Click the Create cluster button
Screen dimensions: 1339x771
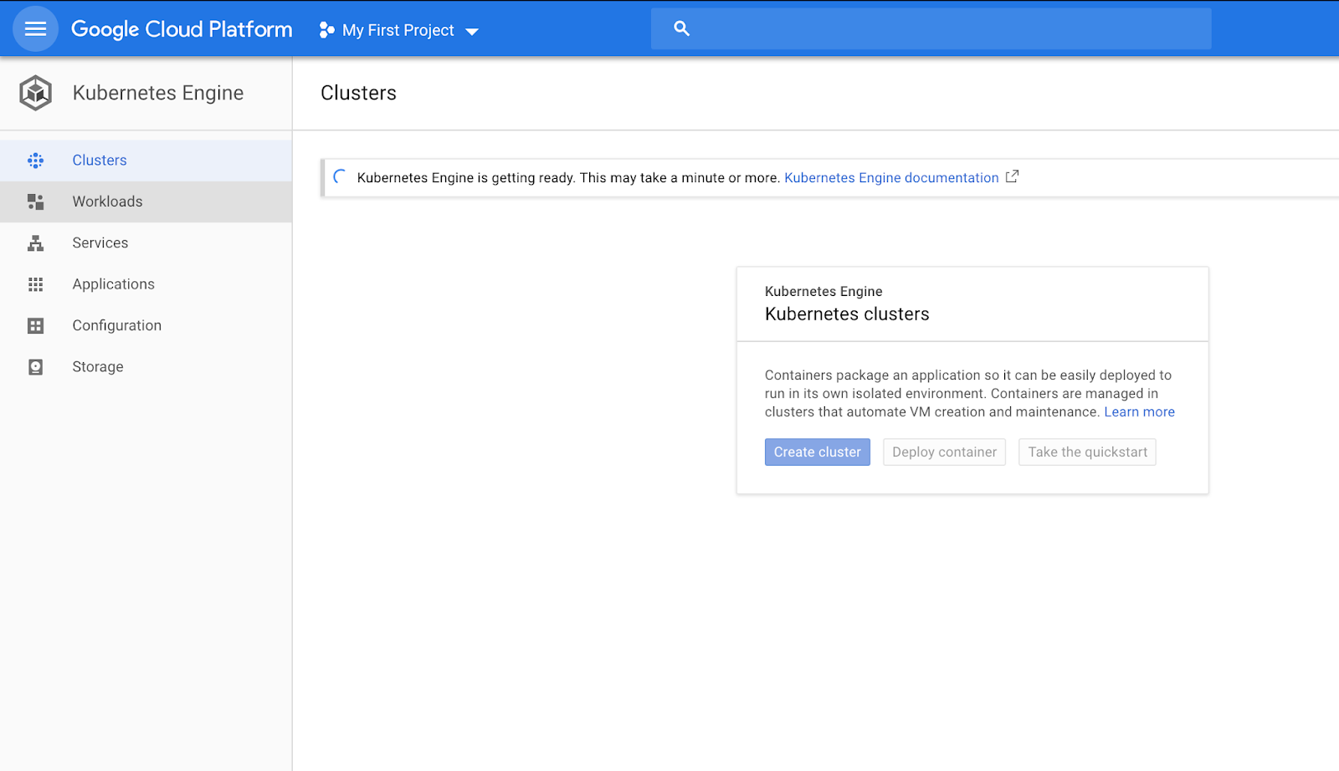pyautogui.click(x=818, y=452)
